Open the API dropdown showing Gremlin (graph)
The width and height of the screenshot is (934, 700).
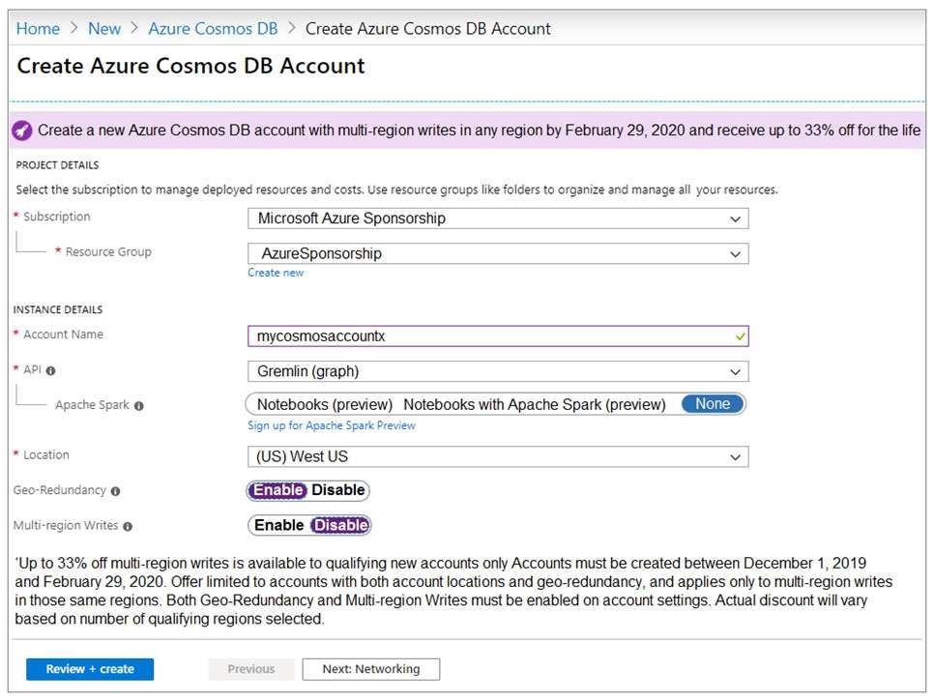click(498, 371)
